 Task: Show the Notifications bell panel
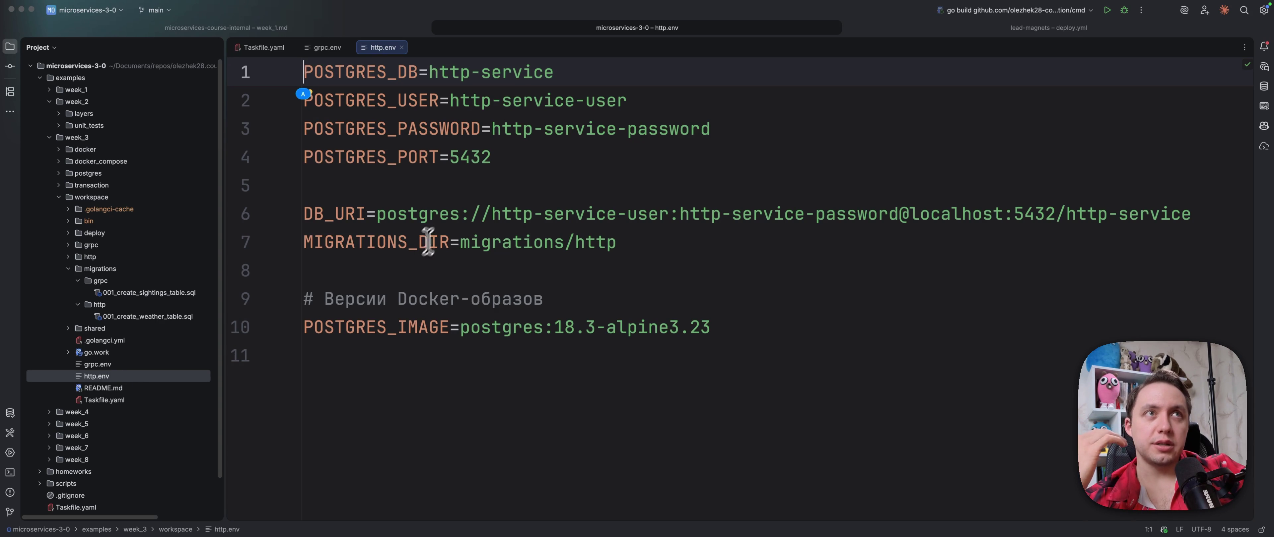pos(1264,46)
